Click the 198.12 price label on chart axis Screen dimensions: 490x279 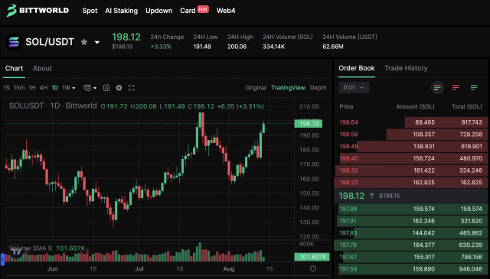pyautogui.click(x=309, y=124)
